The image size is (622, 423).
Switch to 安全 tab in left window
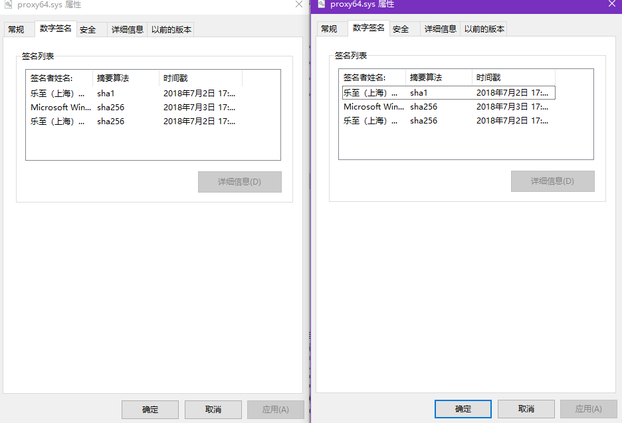click(91, 30)
